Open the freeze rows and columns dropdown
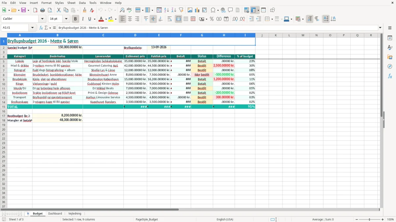This screenshot has width=396, height=222. (x=258, y=10)
